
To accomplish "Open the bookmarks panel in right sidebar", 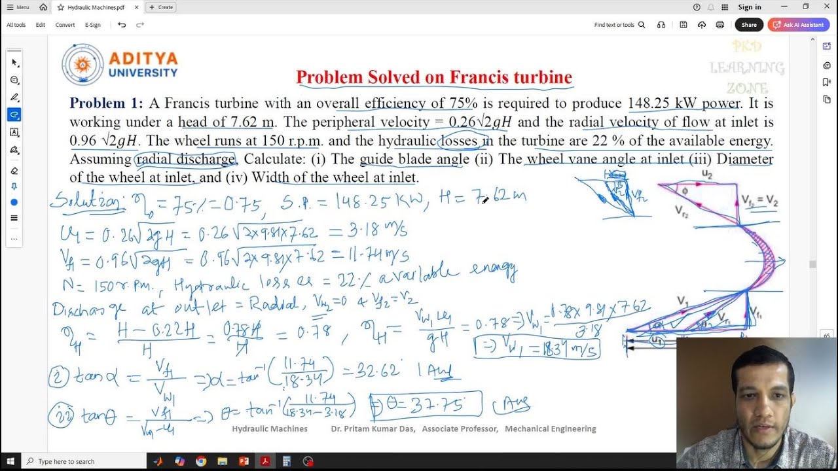I will click(827, 82).
